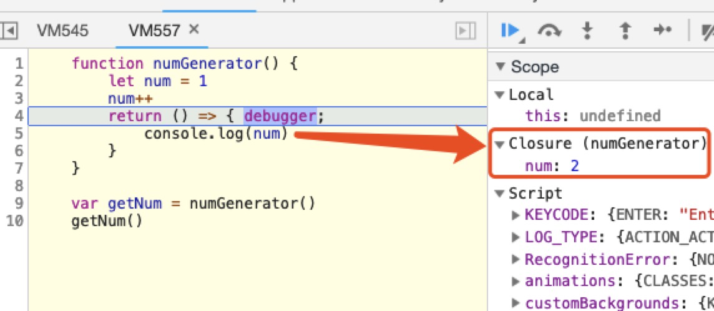The width and height of the screenshot is (714, 311).
Task: Close the VM557 tab
Action: [x=194, y=30]
